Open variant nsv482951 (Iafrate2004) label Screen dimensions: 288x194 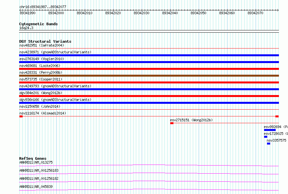click(x=42, y=45)
